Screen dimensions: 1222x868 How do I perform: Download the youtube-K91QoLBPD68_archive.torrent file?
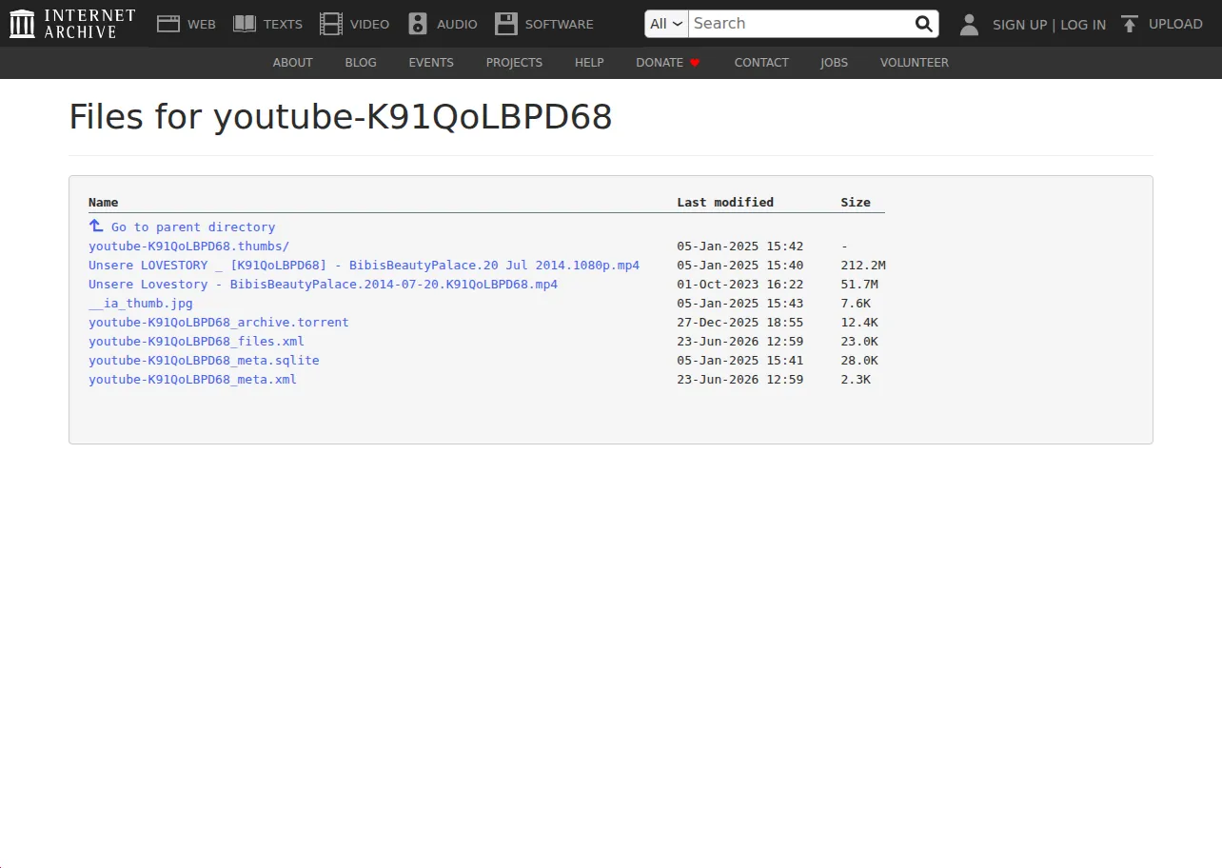[x=219, y=323]
